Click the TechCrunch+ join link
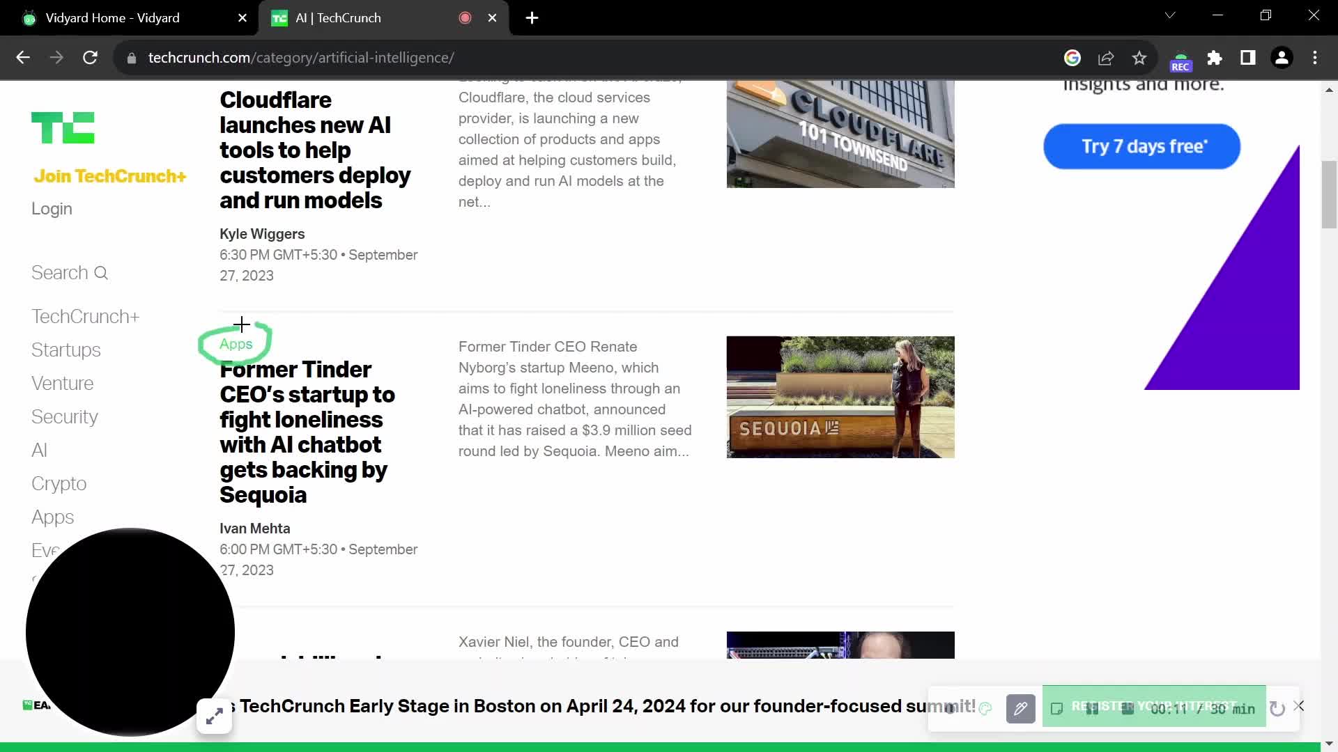 point(109,175)
